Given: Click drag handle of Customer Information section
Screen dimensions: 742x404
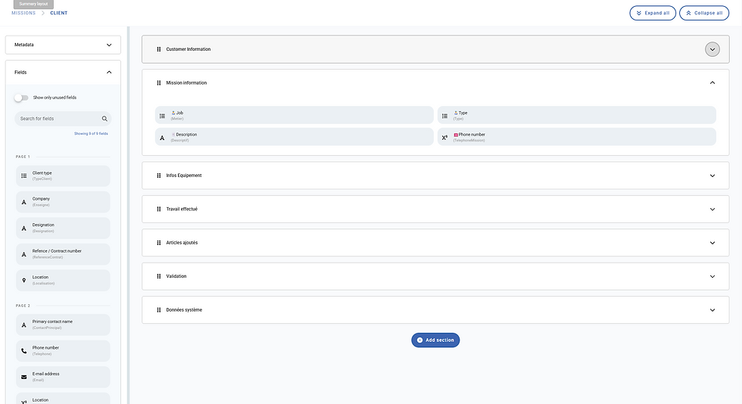Looking at the screenshot, I should [x=158, y=49].
